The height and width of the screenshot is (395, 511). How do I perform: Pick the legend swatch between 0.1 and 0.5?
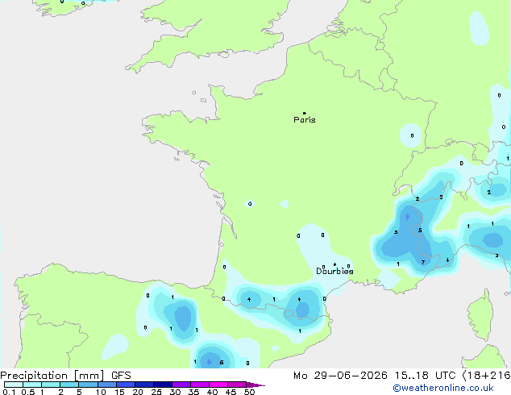pyautogui.click(x=14, y=385)
